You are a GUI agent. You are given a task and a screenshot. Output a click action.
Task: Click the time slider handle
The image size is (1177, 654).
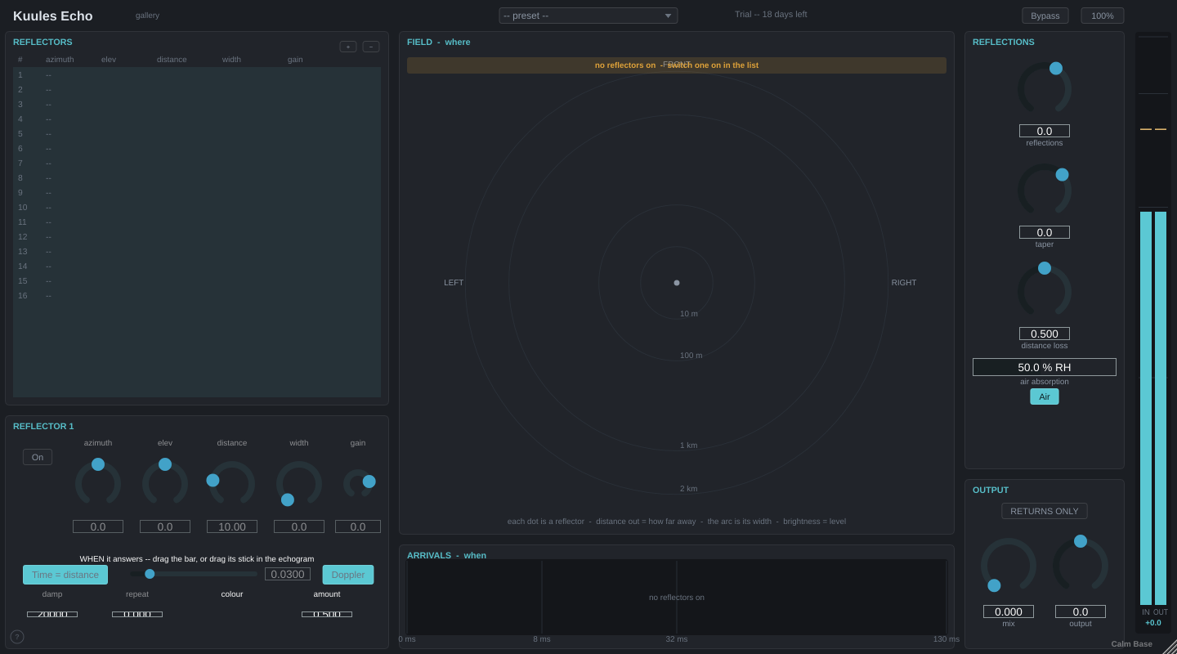point(150,574)
